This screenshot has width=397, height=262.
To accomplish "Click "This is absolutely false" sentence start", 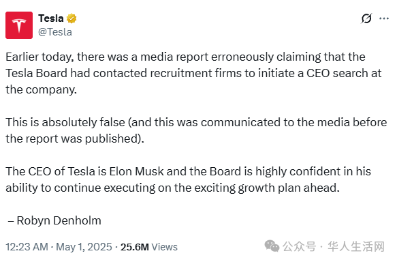I will click(x=65, y=123).
